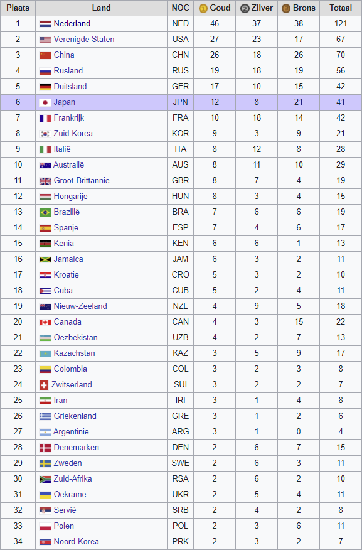Follow the Groot-Brittannië link

tap(82, 181)
